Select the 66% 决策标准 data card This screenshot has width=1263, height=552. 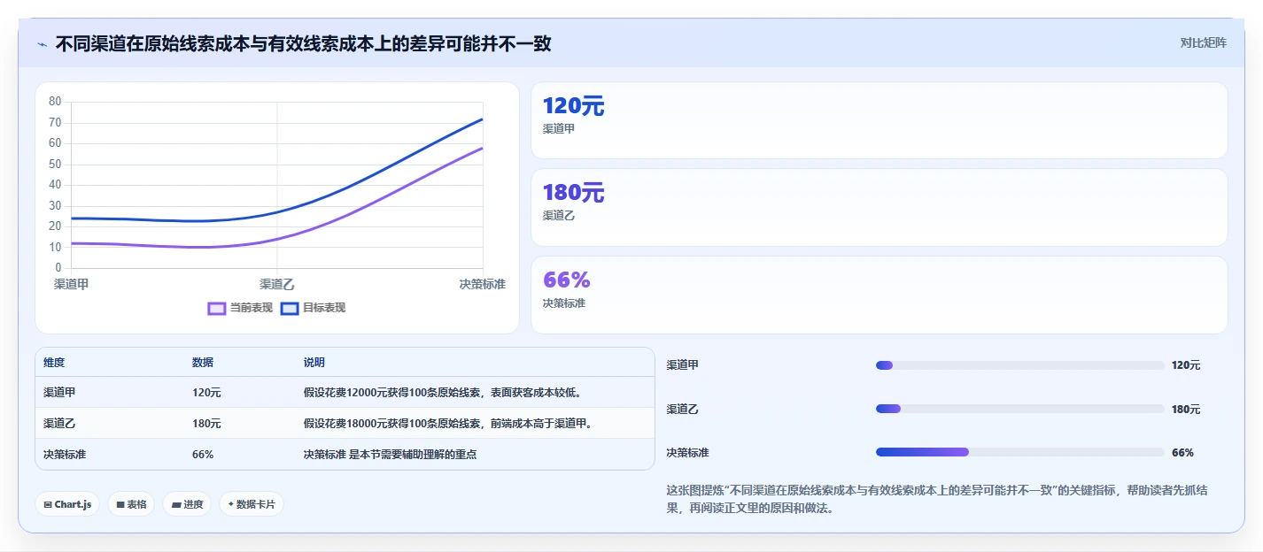pos(879,295)
